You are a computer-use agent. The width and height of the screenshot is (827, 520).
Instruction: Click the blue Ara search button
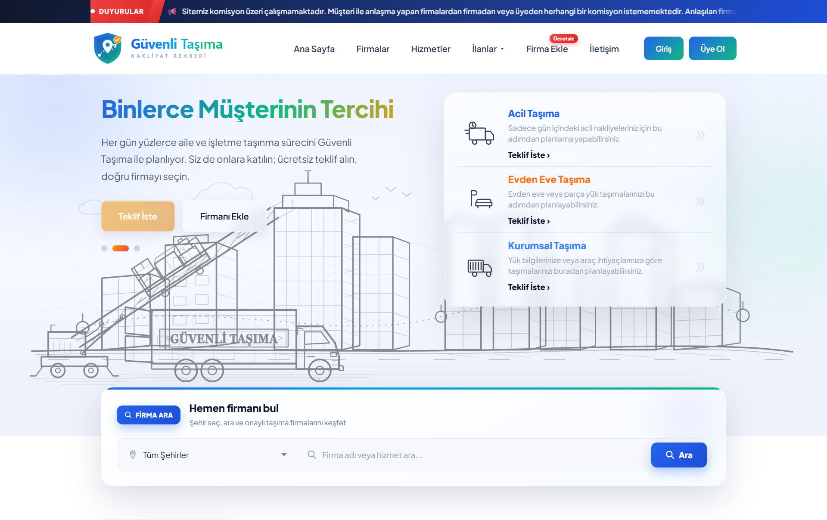pyautogui.click(x=679, y=455)
